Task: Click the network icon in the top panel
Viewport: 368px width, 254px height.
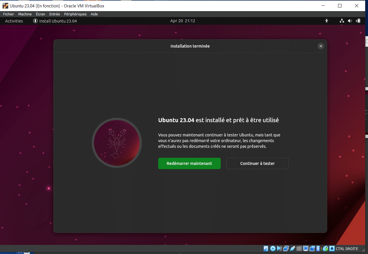Action: 342,21
